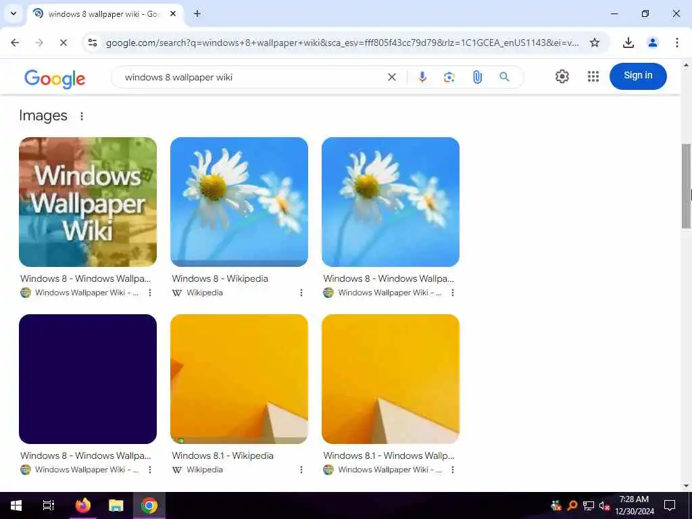Open "Windows 8.1 - Wikipedia" result link
Viewport: 692px width, 519px height.
(x=222, y=455)
